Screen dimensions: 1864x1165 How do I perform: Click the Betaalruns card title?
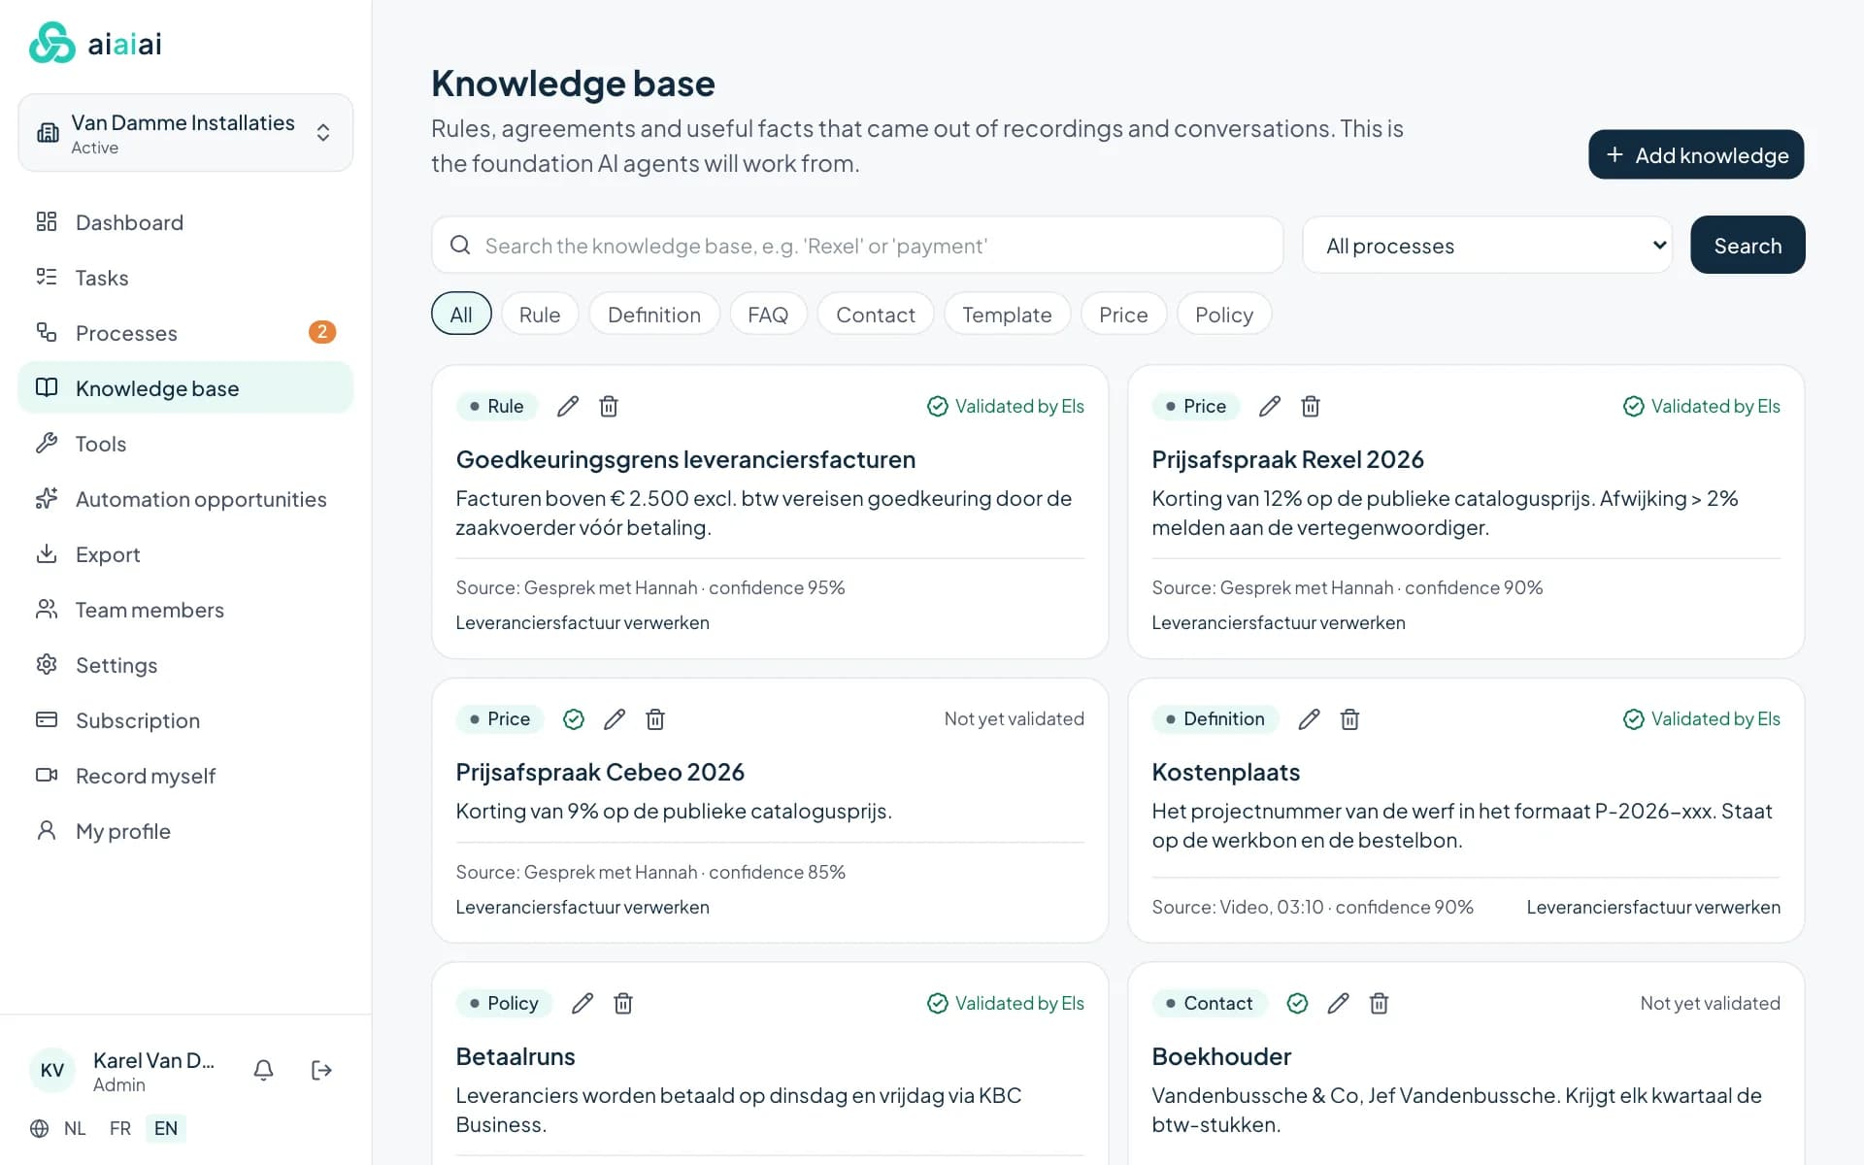coord(516,1056)
